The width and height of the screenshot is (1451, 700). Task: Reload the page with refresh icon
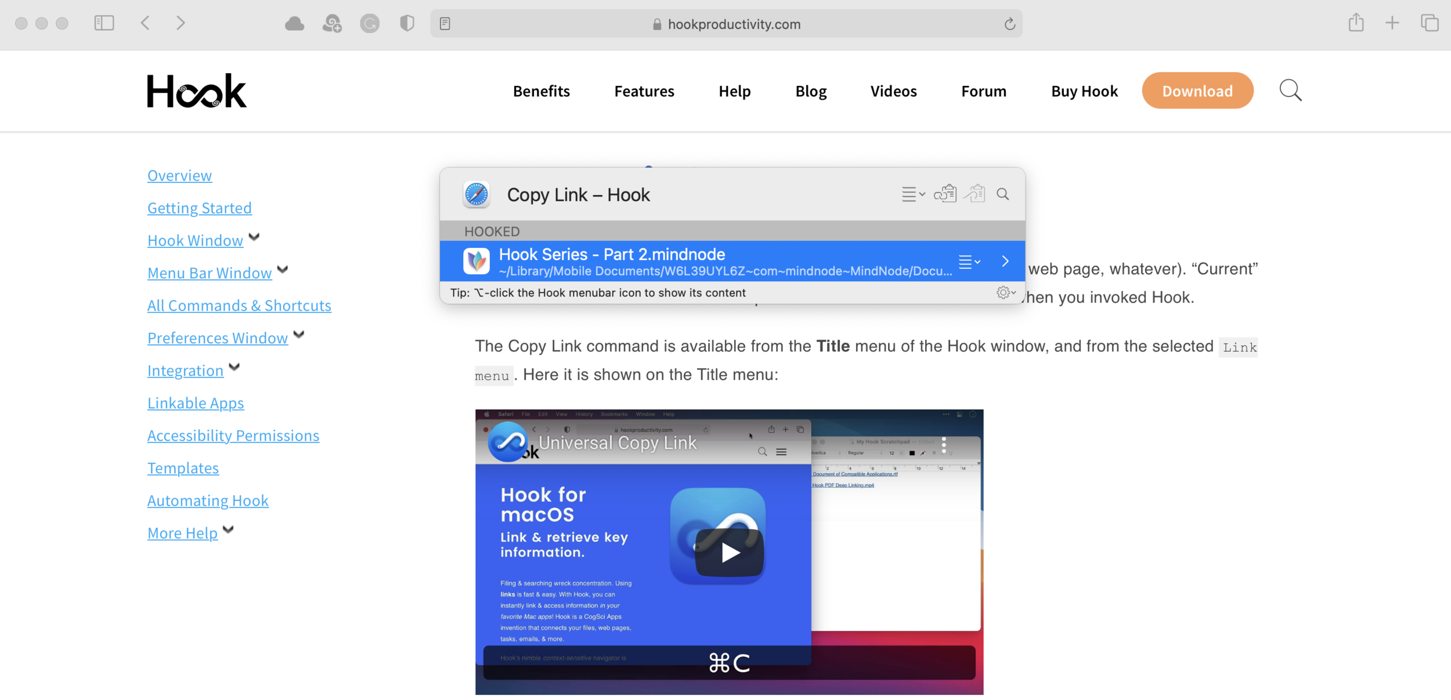point(1009,24)
